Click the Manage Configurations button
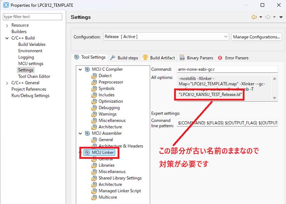The image size is (286, 204). point(257,37)
